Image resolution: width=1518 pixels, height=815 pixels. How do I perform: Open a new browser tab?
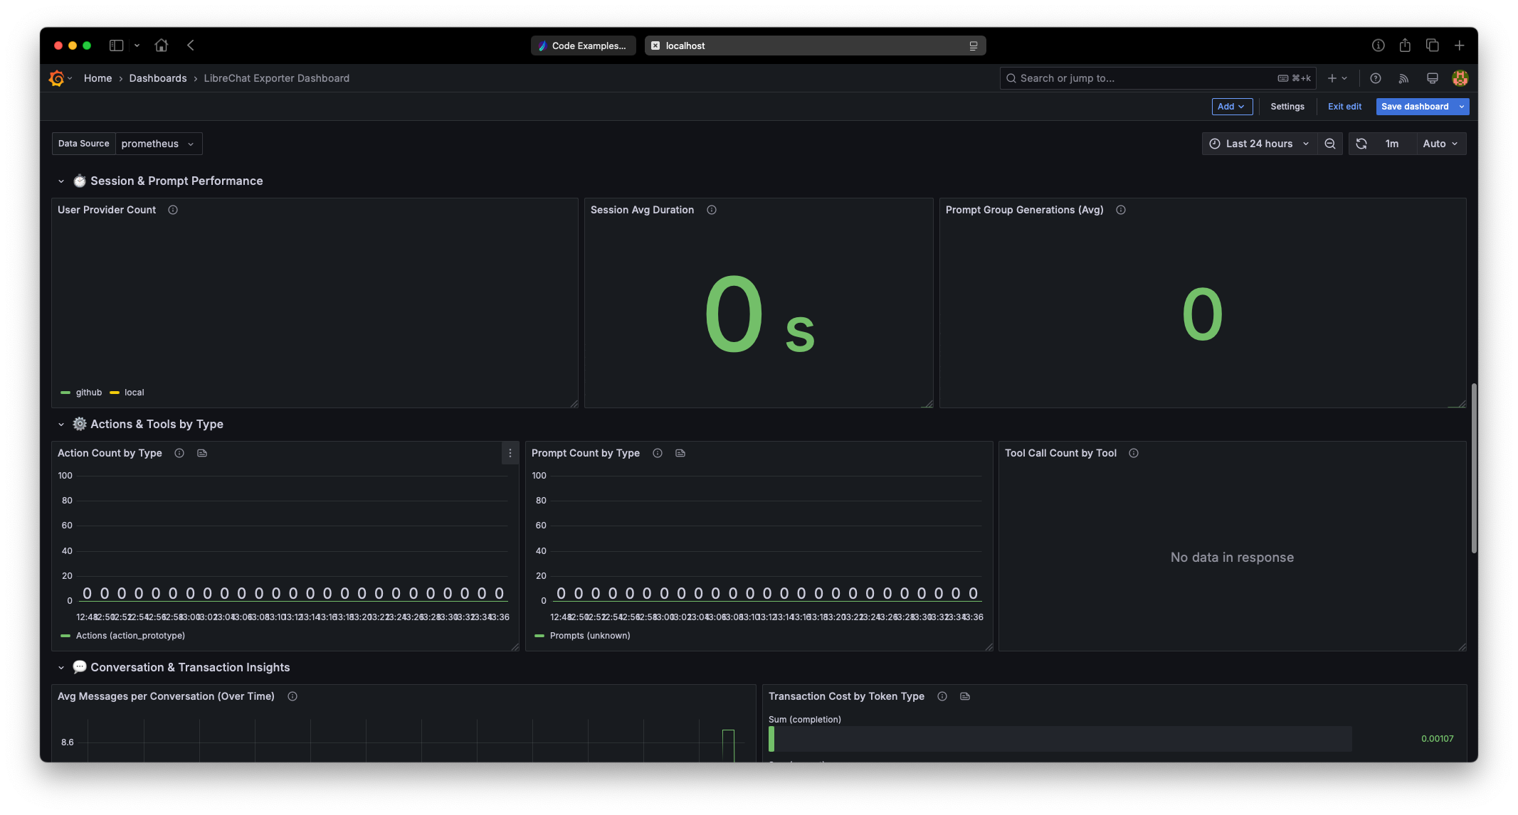pyautogui.click(x=1459, y=46)
